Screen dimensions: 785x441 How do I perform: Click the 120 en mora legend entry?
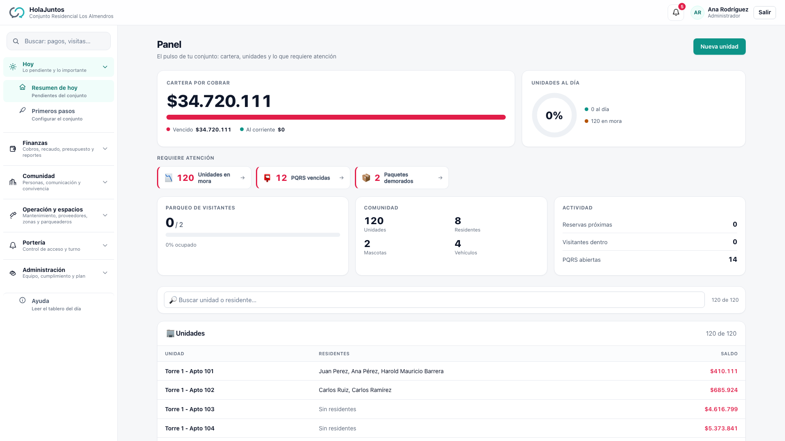(x=603, y=121)
